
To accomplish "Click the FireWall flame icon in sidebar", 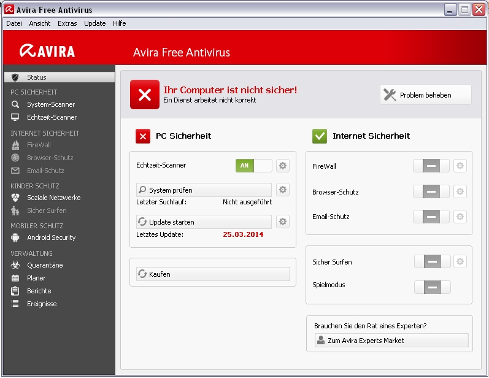I will click(x=15, y=145).
